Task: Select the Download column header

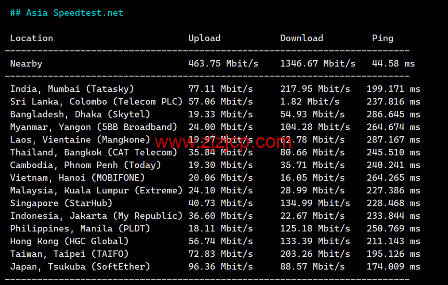Action: [302, 38]
